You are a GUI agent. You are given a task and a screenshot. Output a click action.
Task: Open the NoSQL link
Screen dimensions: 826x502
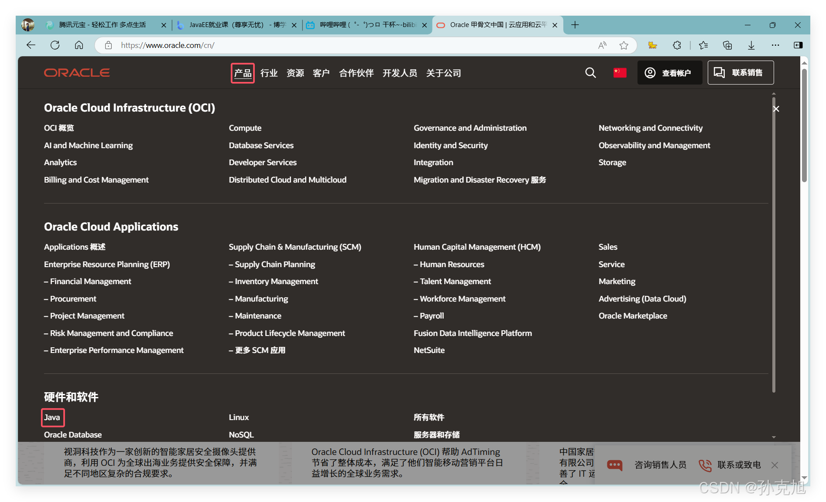(x=241, y=435)
